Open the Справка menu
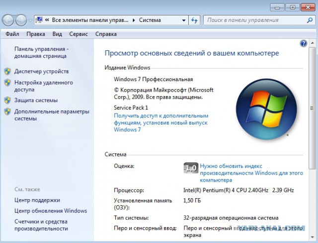Image resolution: width=318 pixels, height=243 pixels. (106, 34)
